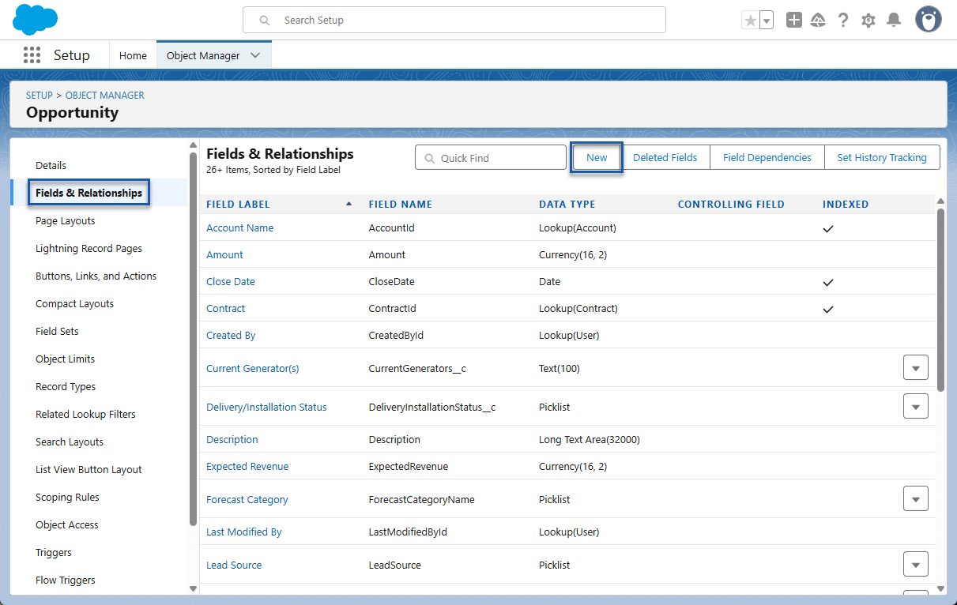Sort by the Field Label column header
Image resolution: width=957 pixels, height=605 pixels.
tap(238, 204)
